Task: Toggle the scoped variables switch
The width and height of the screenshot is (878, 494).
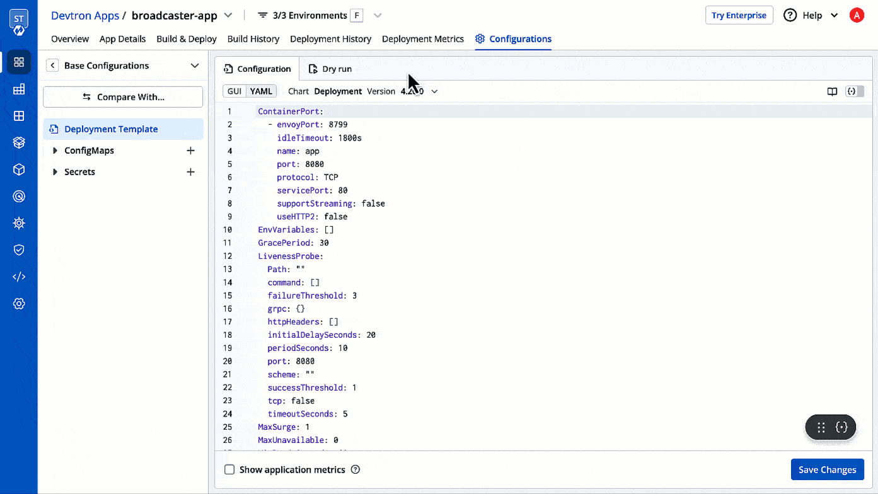Action: 855,91
